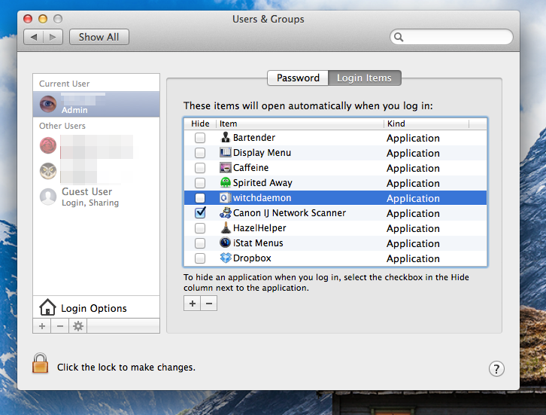Viewport: 546px width, 415px height.
Task: Click Application kind in Dropbox row
Action: [x=413, y=259]
